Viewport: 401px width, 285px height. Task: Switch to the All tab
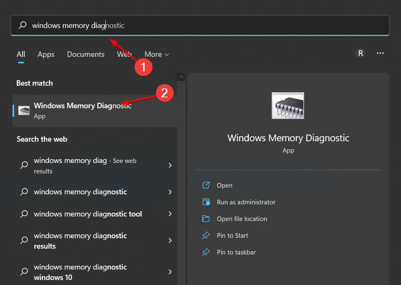pos(21,54)
